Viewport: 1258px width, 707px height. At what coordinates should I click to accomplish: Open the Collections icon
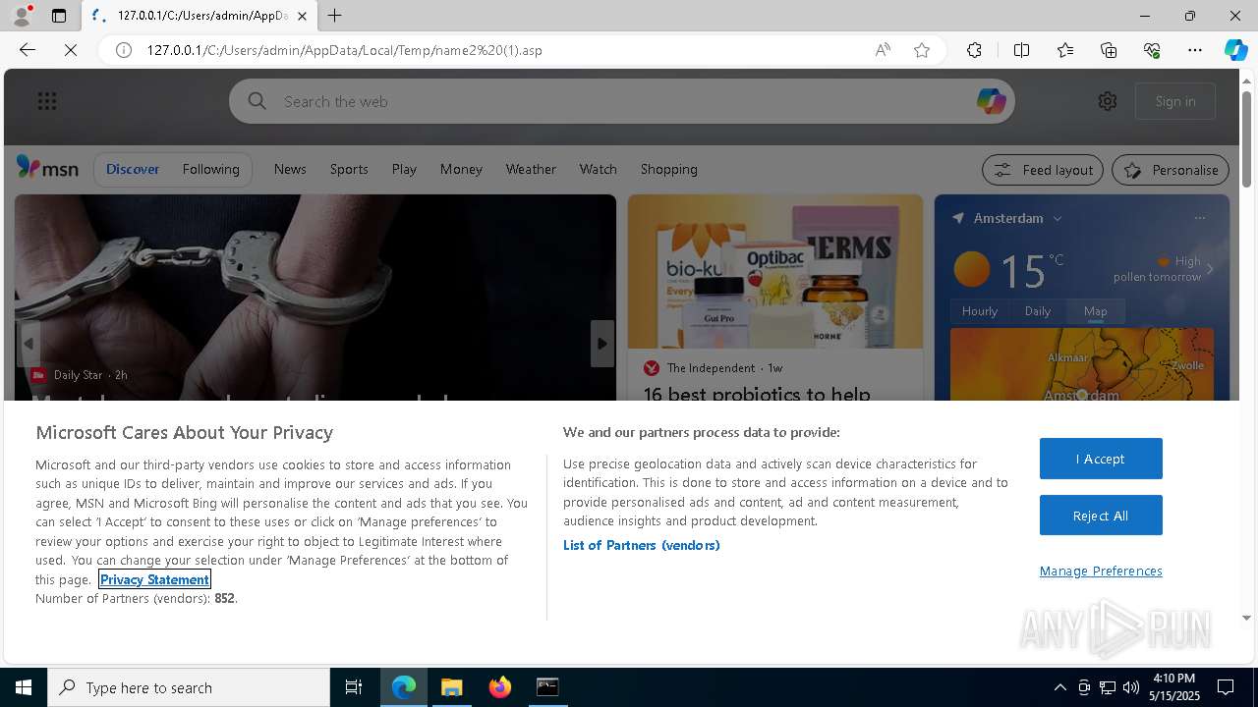click(x=1109, y=50)
